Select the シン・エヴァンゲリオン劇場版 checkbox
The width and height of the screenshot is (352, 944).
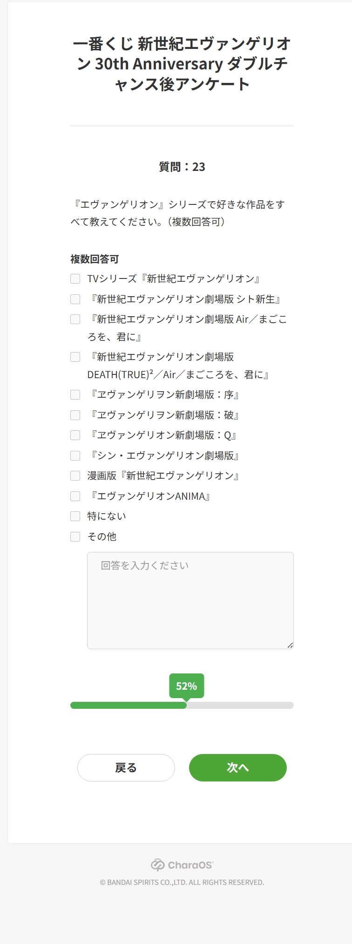click(x=75, y=455)
